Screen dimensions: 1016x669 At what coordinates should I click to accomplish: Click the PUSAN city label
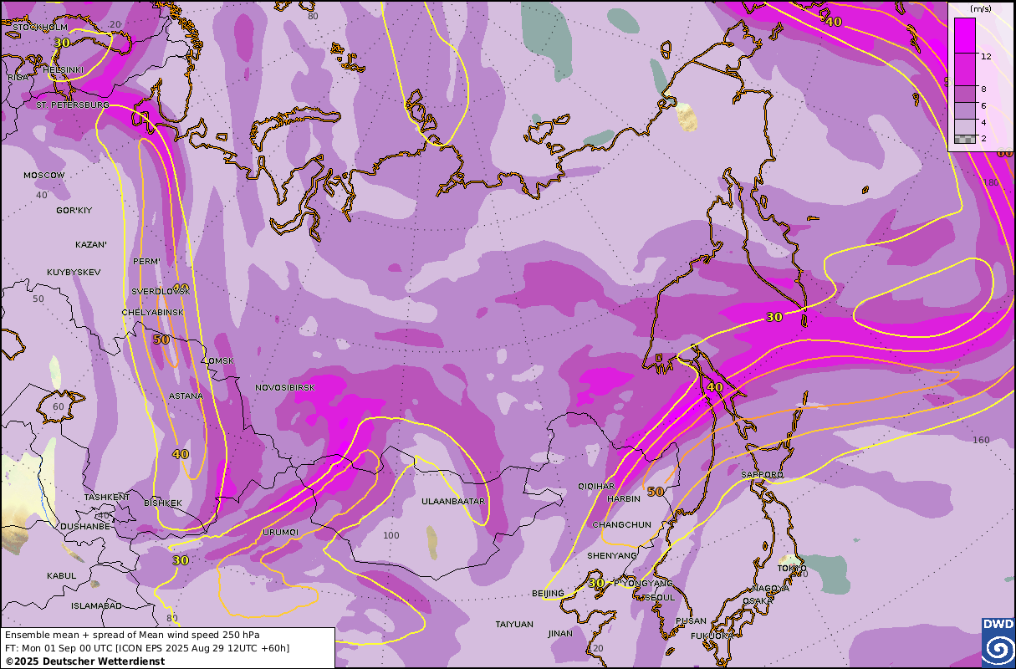(x=691, y=621)
